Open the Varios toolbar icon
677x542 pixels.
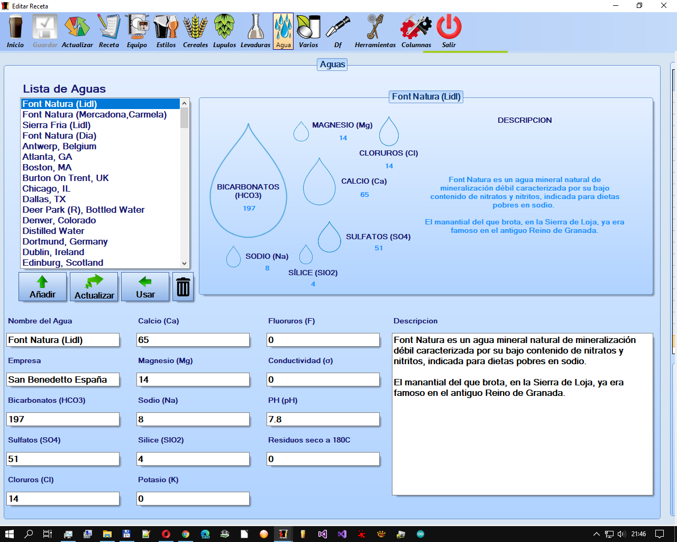(x=308, y=31)
